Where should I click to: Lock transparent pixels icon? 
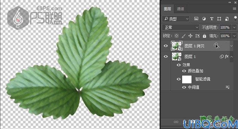click(176, 36)
